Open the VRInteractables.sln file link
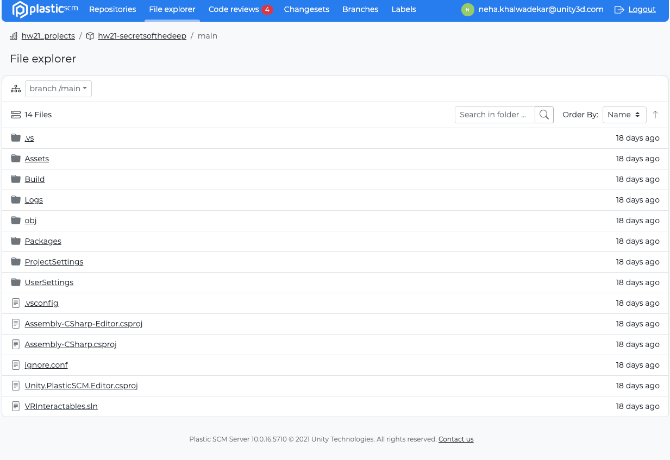This screenshot has height=460, width=670. pos(61,406)
